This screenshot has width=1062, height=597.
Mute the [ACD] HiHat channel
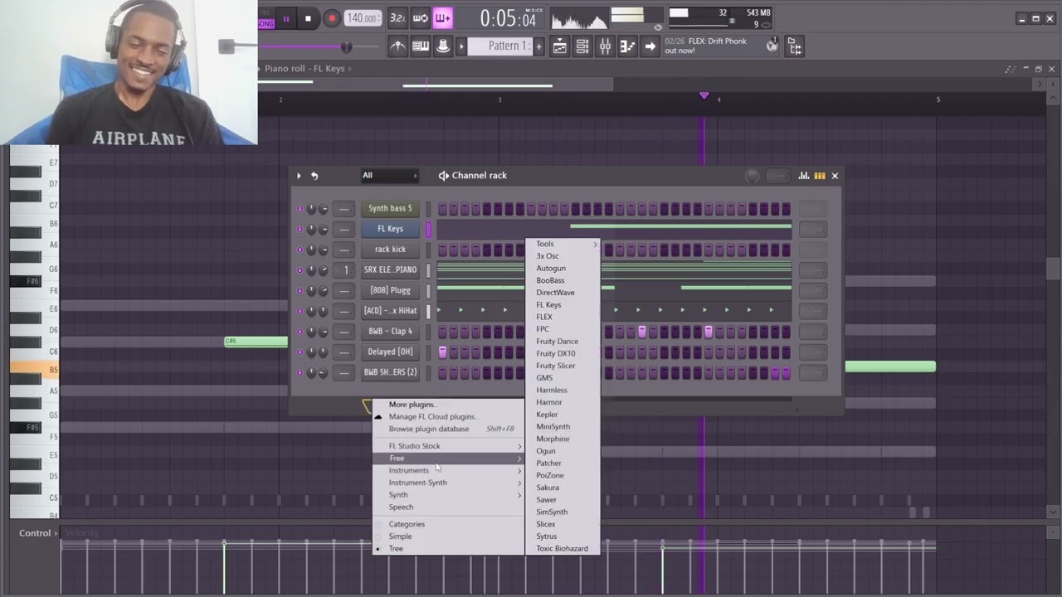(300, 311)
